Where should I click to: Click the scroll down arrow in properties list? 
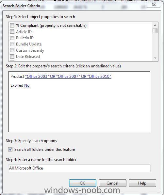pyautogui.click(x=155, y=58)
